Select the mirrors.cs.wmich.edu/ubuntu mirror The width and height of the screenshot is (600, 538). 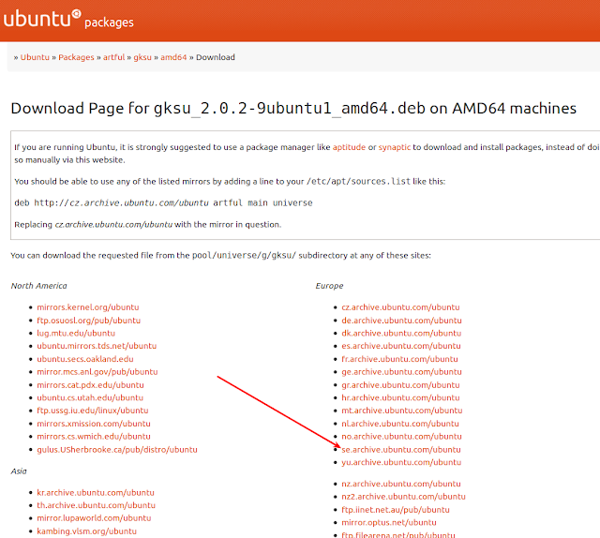coord(94,436)
